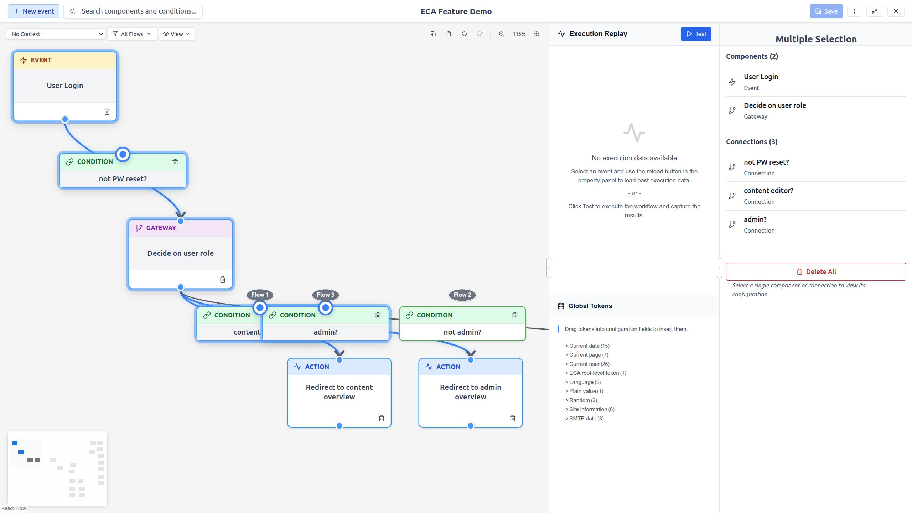
Task: Delete the User Login event via trash icon
Action: click(107, 112)
